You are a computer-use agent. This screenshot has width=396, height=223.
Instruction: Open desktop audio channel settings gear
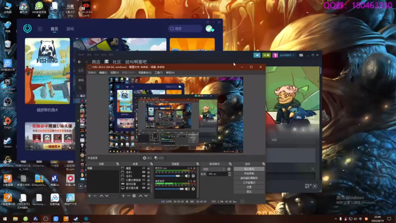[x=193, y=189]
